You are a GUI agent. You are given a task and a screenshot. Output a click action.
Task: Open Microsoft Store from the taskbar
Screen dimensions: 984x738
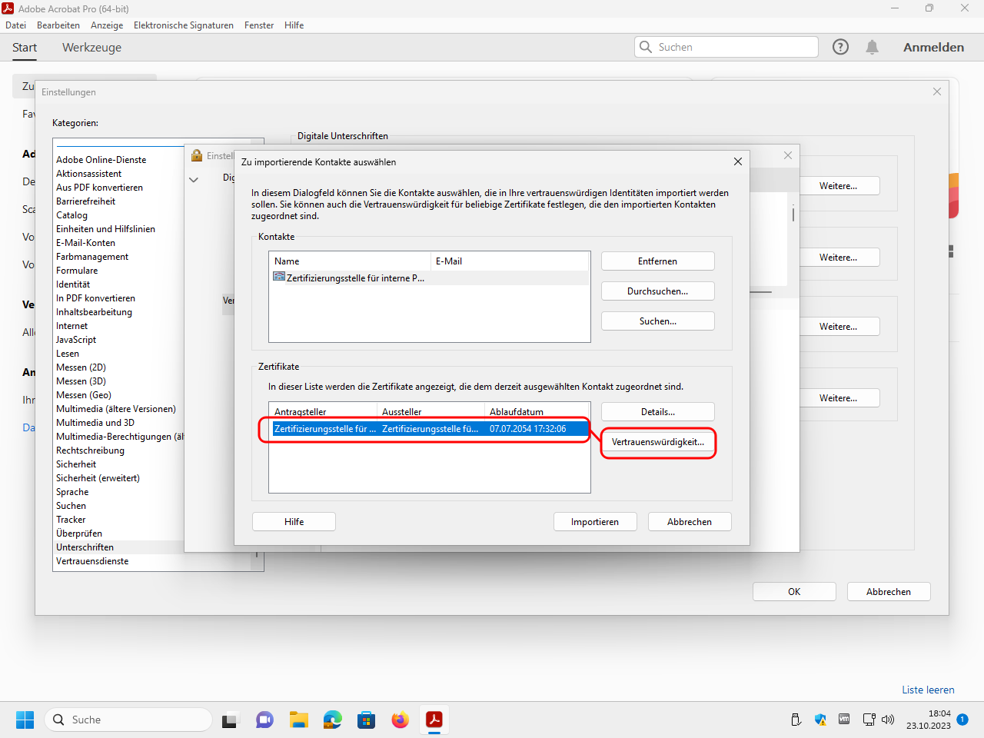(366, 720)
